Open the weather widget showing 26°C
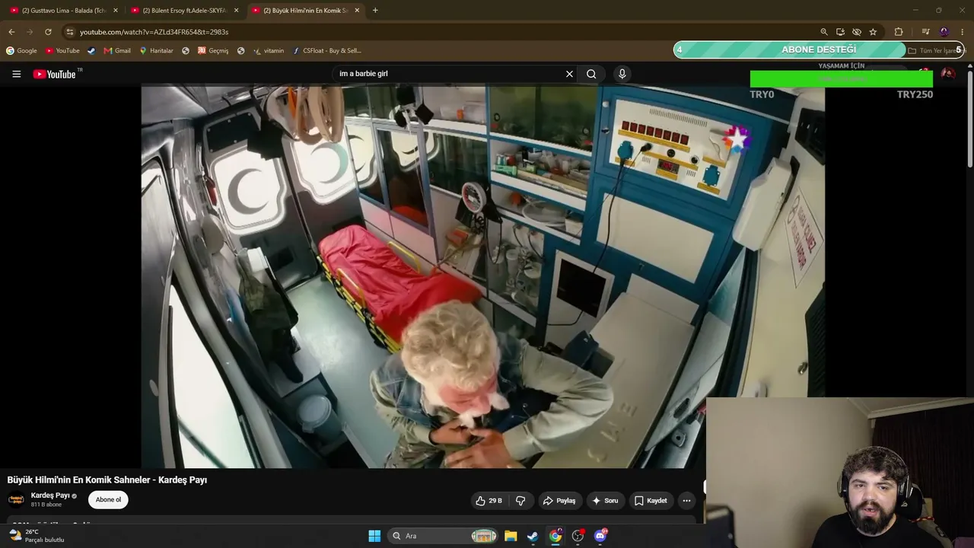 tap(37, 536)
